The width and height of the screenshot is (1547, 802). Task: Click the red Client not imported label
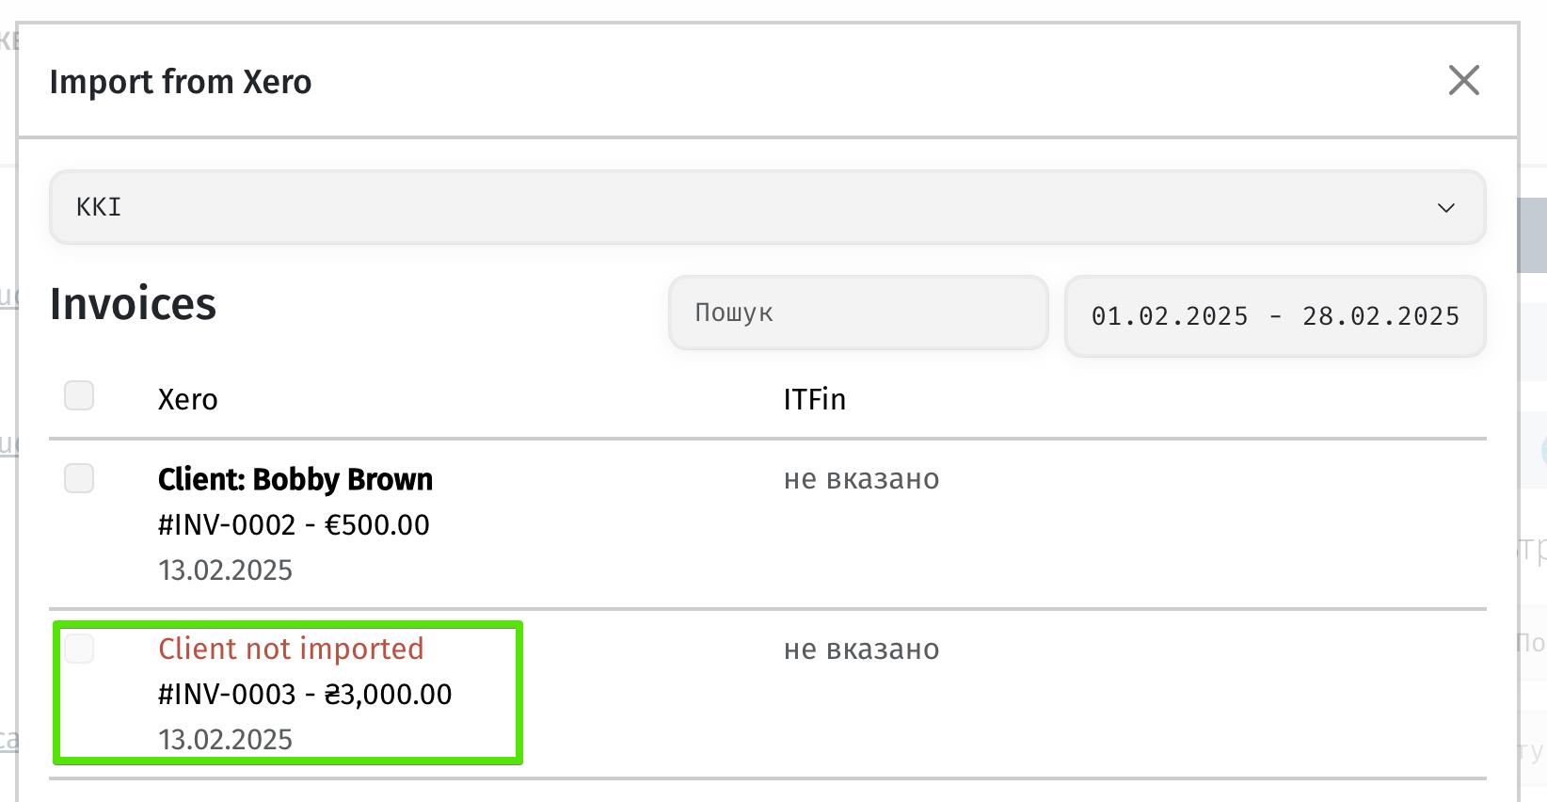pos(291,649)
